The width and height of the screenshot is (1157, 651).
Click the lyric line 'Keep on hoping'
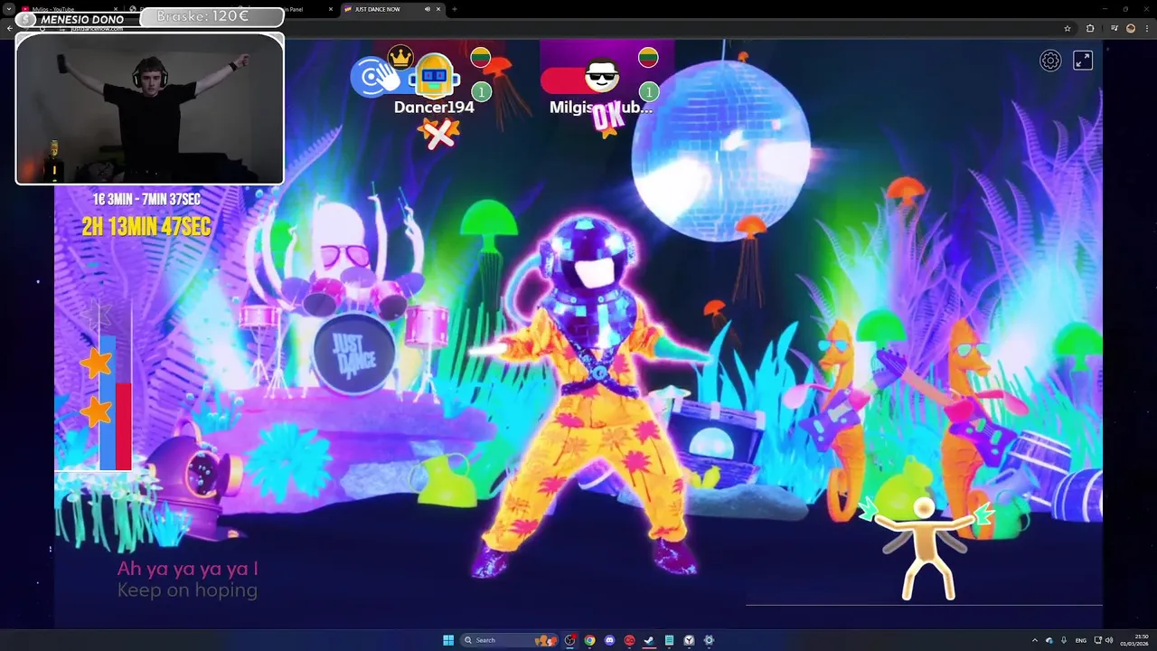tap(187, 591)
